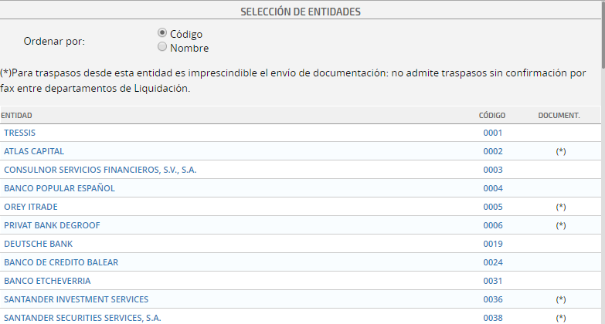Click the ATLAS CAPITAL entity link
Image resolution: width=605 pixels, height=324 pixels.
tap(34, 151)
